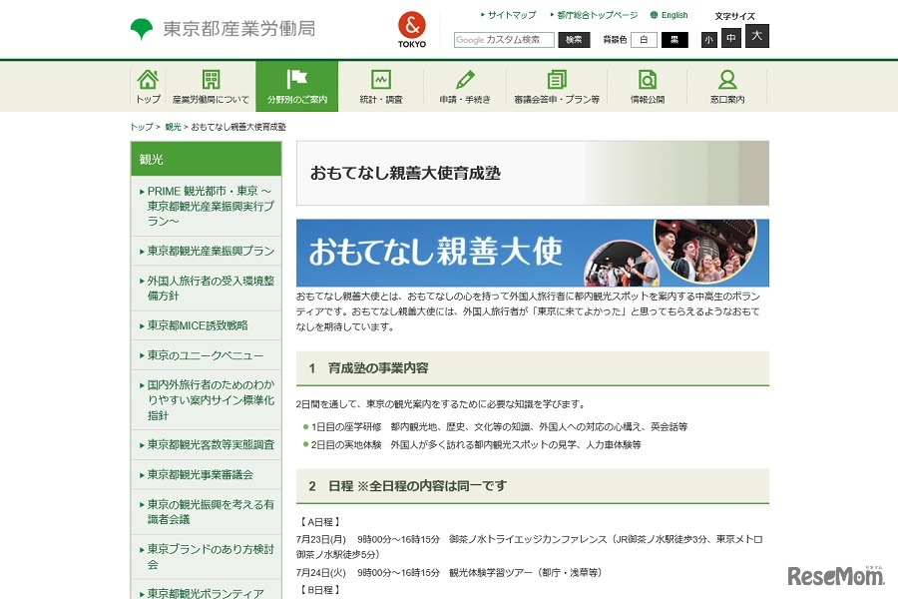Image resolution: width=898 pixels, height=599 pixels.
Task: Open 審議会答申・プラン等 via document icon
Action: pyautogui.click(x=555, y=78)
